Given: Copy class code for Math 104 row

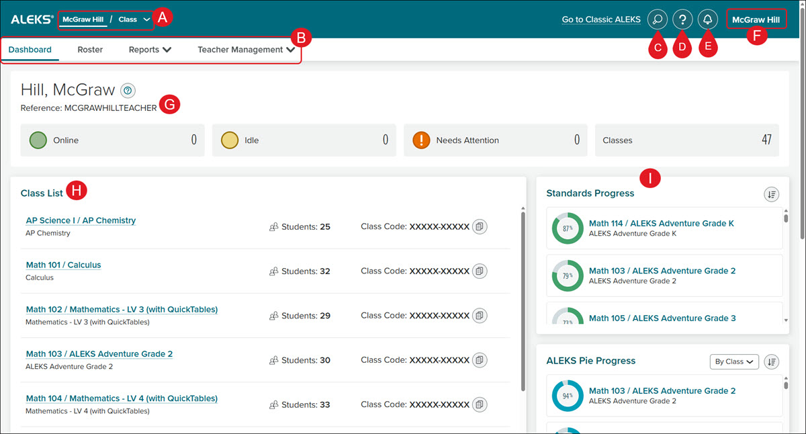Looking at the screenshot, I should [480, 404].
